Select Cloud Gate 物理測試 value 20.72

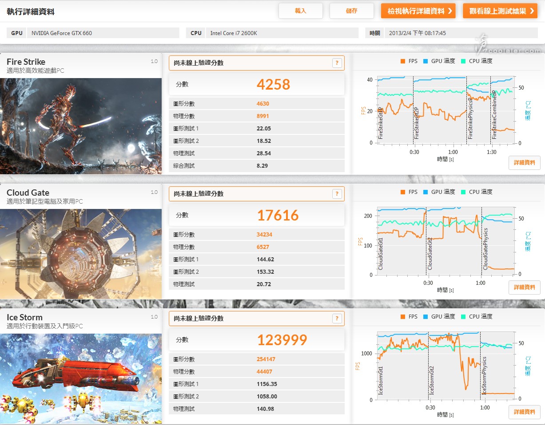[264, 284]
